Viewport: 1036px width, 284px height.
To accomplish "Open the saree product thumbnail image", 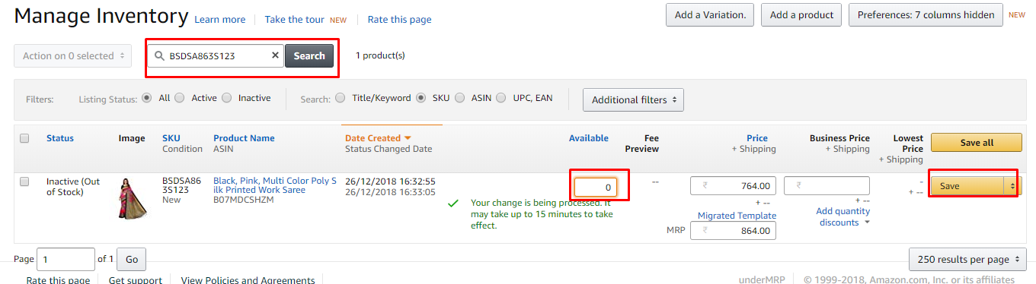I will 132,199.
